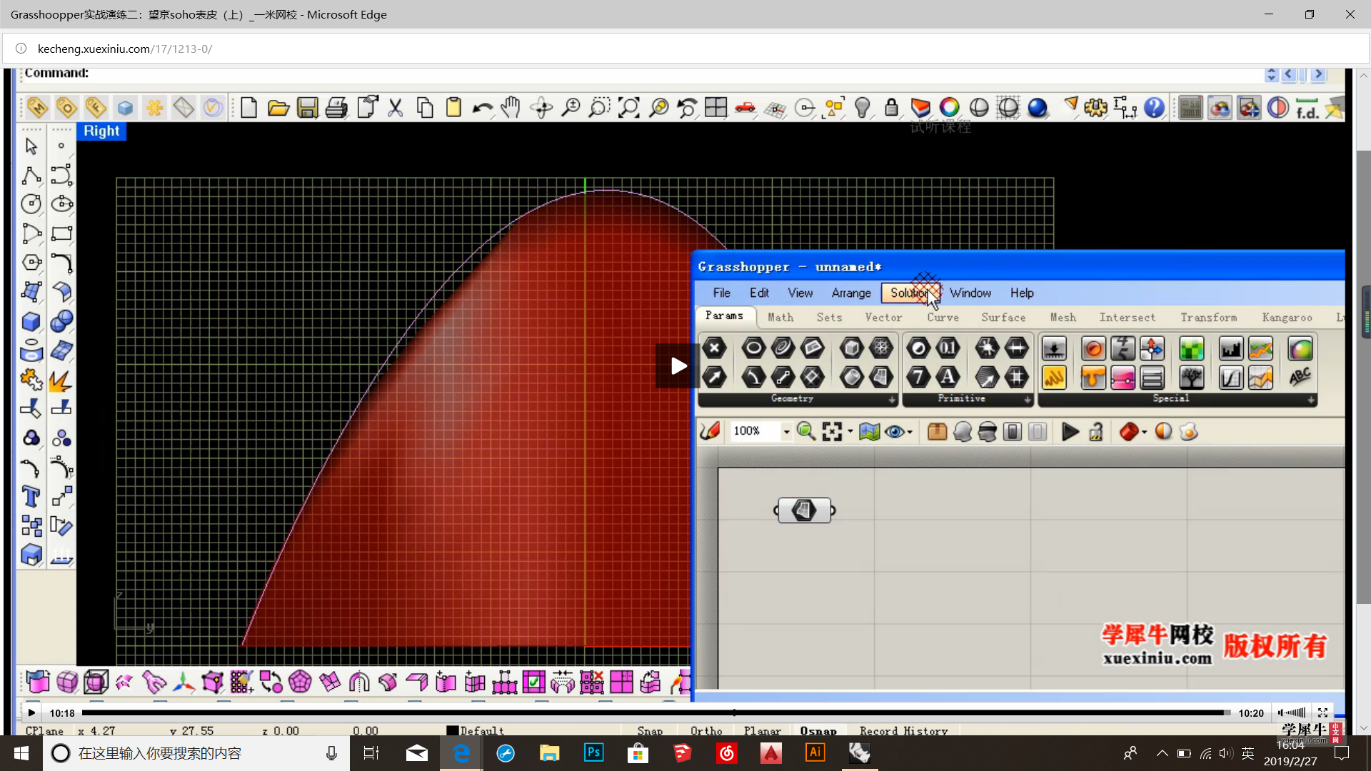Open the red preview settings dropdown arrow
The width and height of the screenshot is (1371, 771).
point(1144,431)
